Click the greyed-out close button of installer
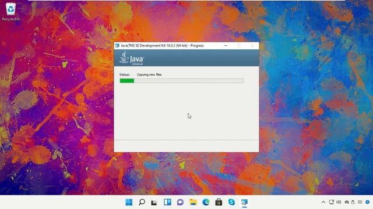 252,45
